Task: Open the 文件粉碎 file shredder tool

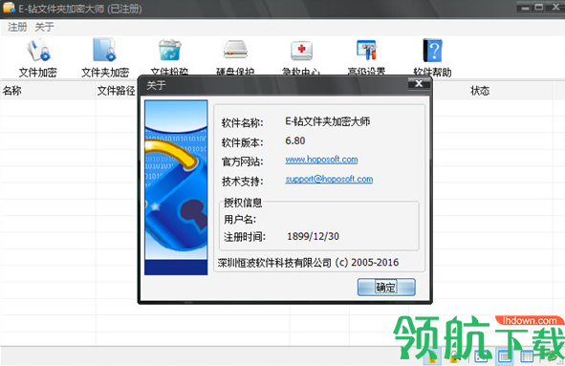Action: tap(169, 57)
